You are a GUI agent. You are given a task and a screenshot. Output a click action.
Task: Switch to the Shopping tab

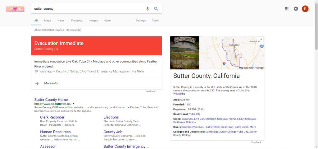76,21
